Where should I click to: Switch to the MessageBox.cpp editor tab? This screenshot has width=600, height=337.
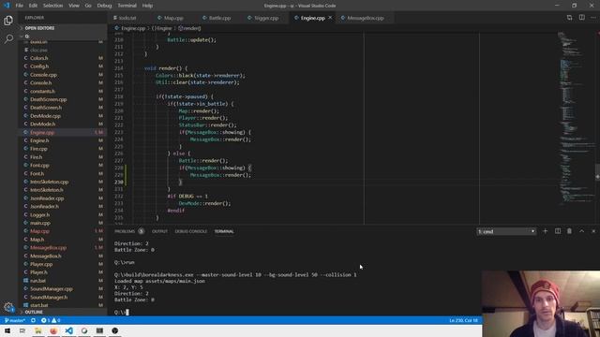click(365, 18)
